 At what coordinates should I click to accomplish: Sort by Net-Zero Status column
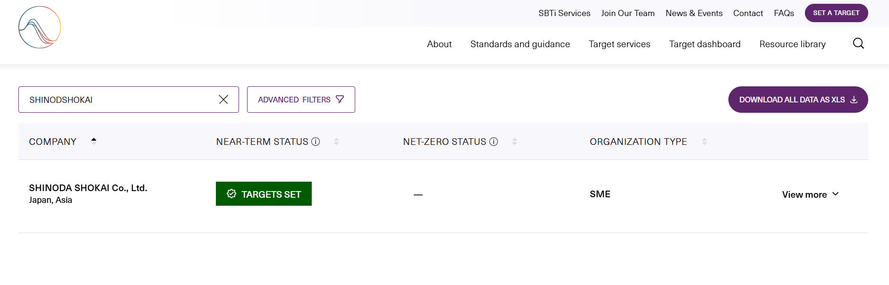[514, 142]
